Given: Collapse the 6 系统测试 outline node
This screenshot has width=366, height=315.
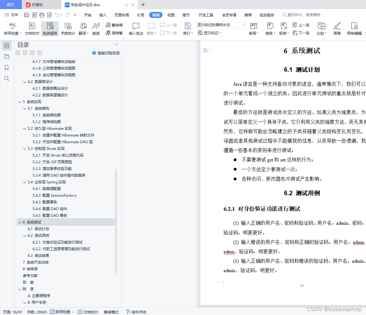Looking at the screenshot, I should [x=20, y=222].
